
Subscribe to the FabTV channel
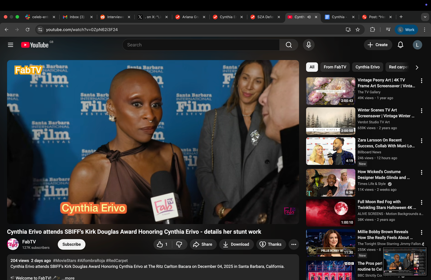(x=71, y=245)
